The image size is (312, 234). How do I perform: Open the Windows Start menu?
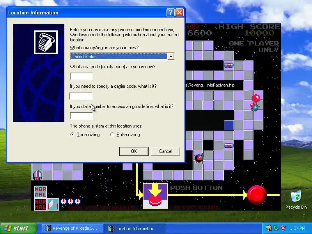18,228
